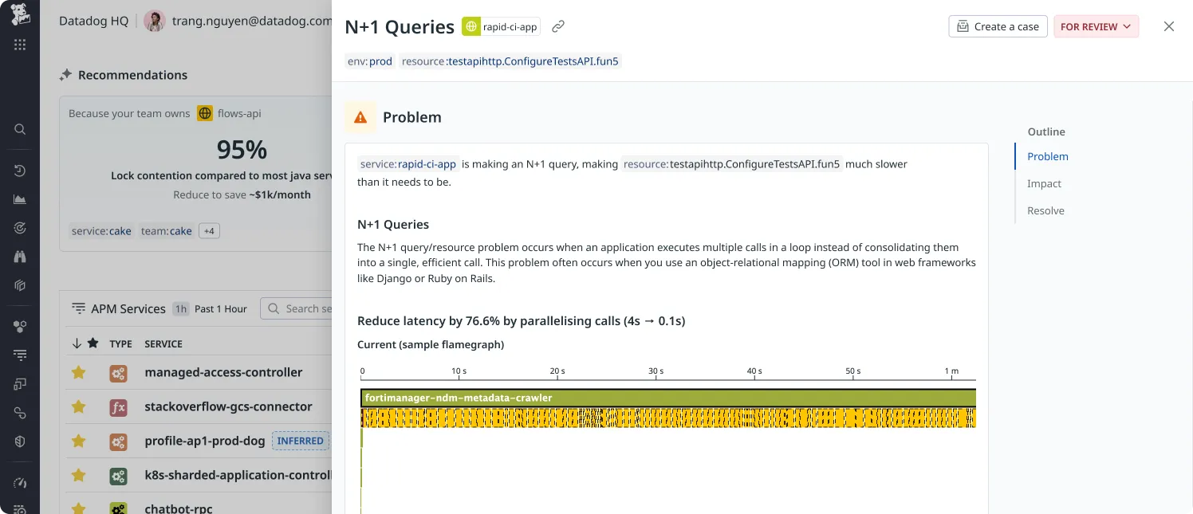This screenshot has width=1193, height=514.
Task: Click the Create a case button
Action: (x=998, y=26)
